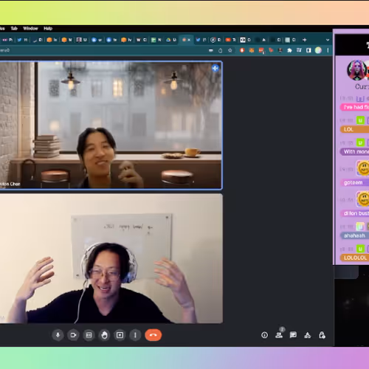Open the chat with everyone panel
The height and width of the screenshot is (369, 369).
293,335
